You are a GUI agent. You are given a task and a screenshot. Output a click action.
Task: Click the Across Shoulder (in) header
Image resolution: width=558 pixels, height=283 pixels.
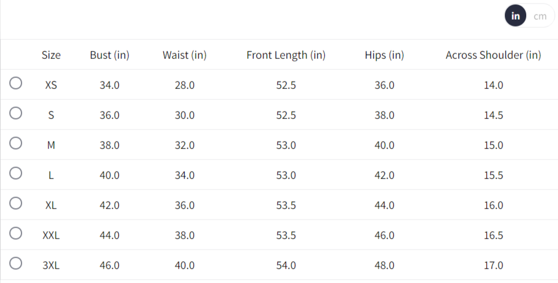coord(493,55)
